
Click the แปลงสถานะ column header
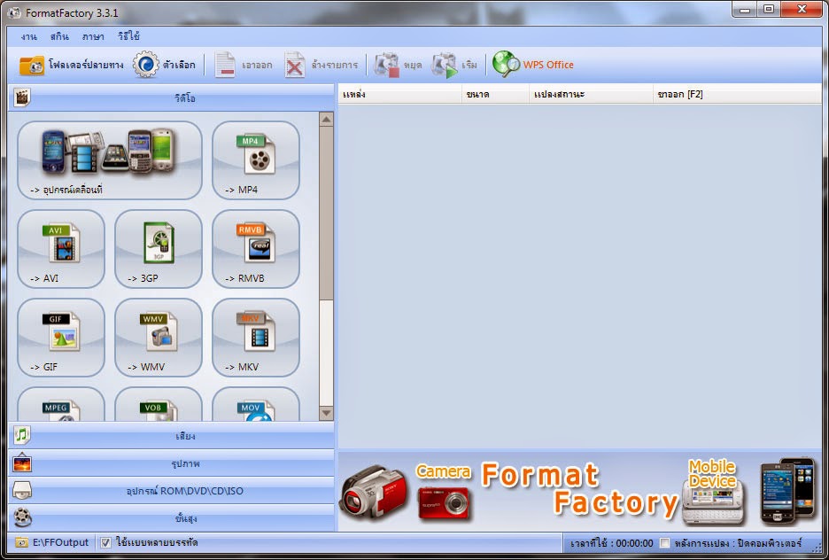(x=591, y=94)
